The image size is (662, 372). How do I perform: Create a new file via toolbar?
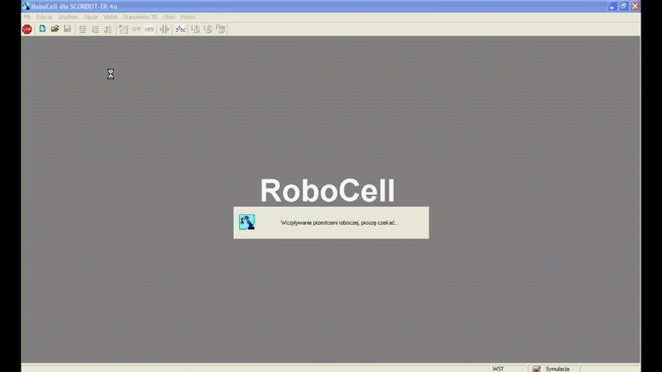(42, 29)
